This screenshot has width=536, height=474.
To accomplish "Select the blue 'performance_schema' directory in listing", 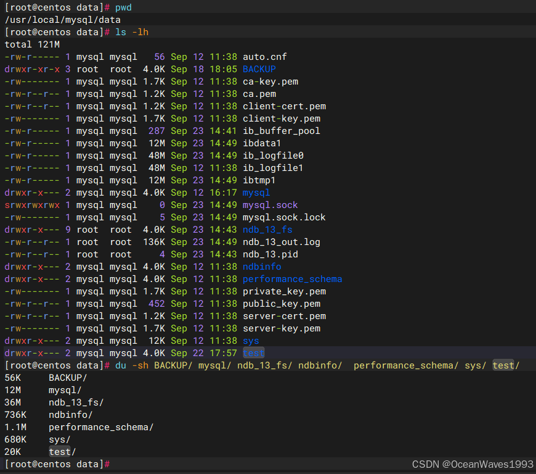I will [x=292, y=279].
